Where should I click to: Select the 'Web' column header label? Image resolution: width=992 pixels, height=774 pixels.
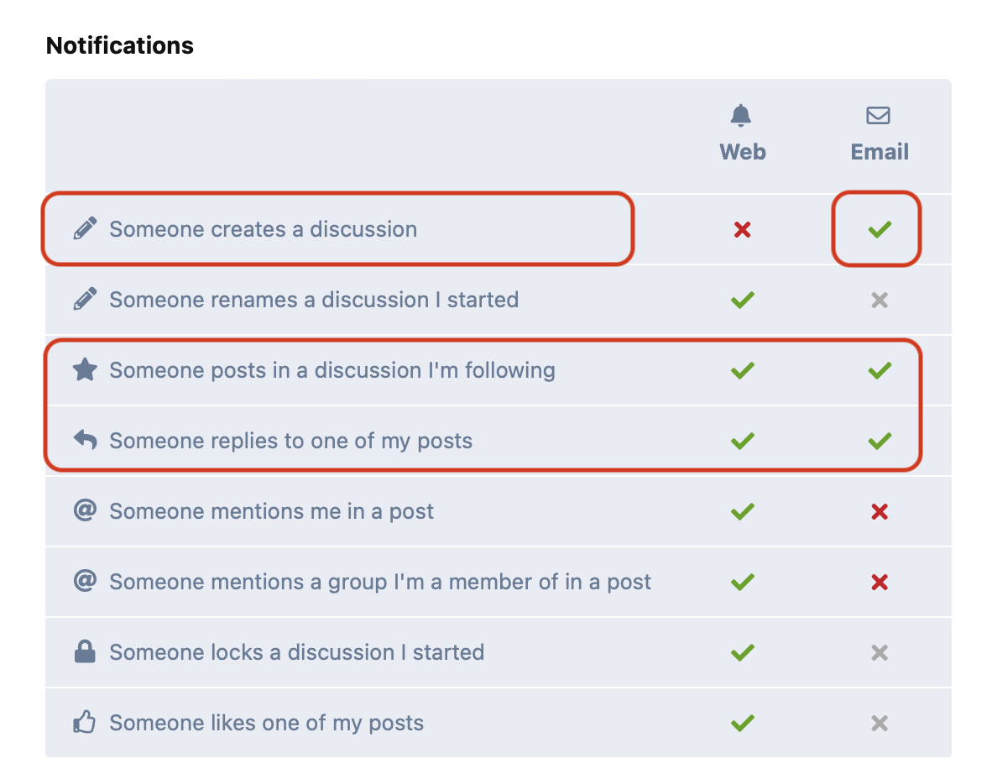coord(742,152)
